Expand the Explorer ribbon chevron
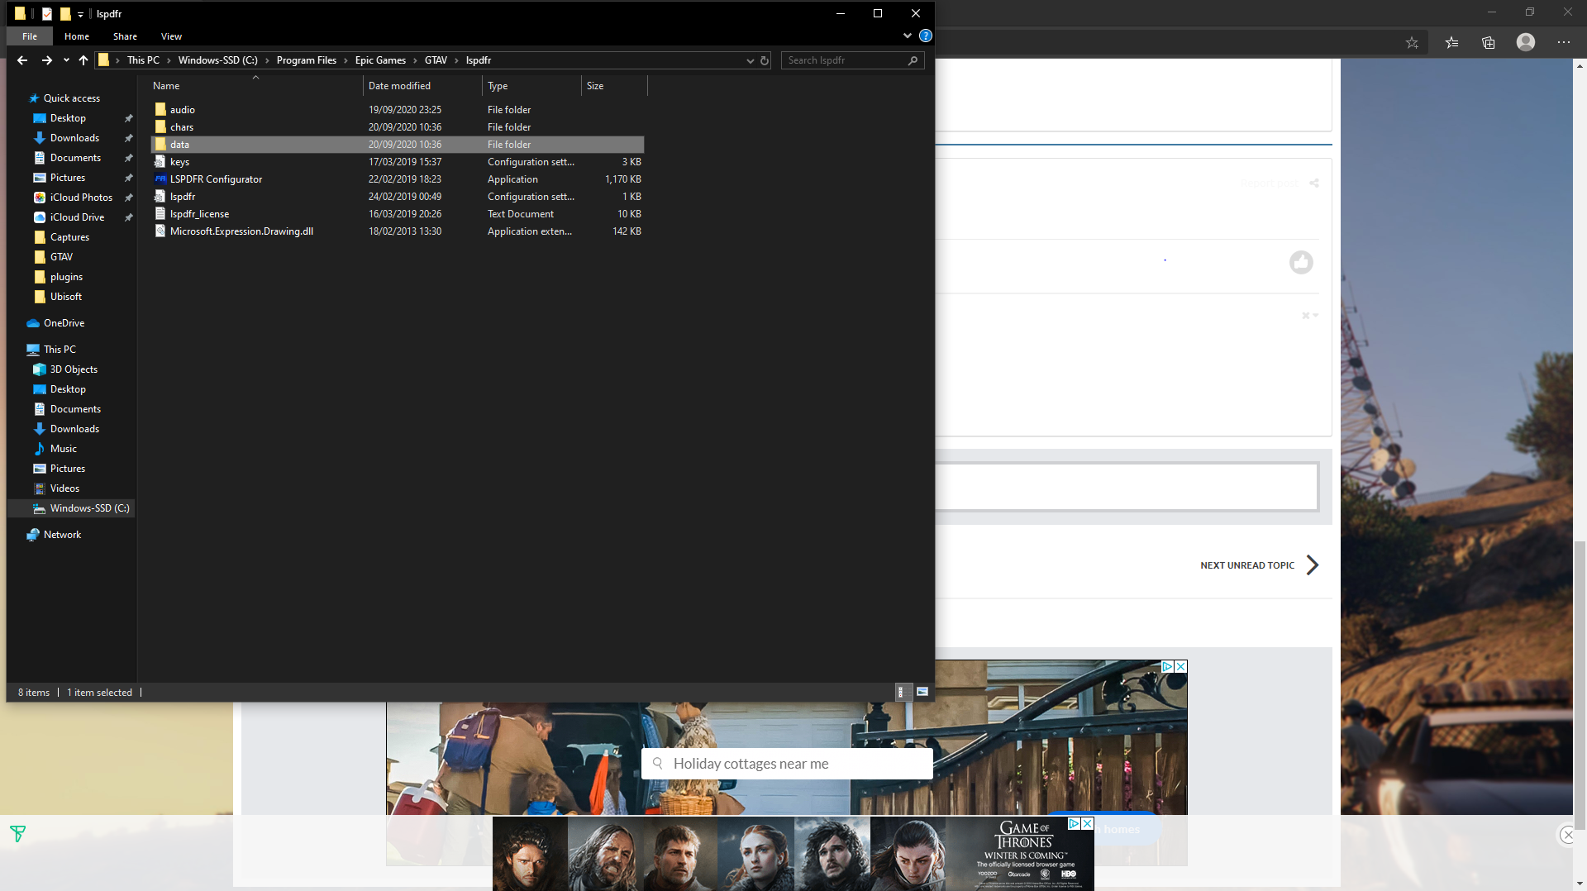The width and height of the screenshot is (1587, 891). point(908,36)
